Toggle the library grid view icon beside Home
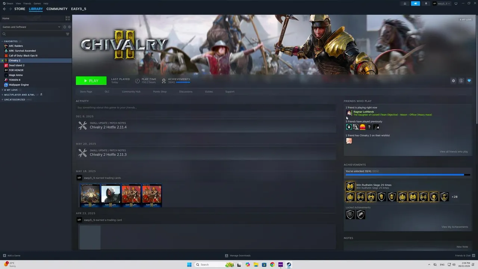 (68, 18)
